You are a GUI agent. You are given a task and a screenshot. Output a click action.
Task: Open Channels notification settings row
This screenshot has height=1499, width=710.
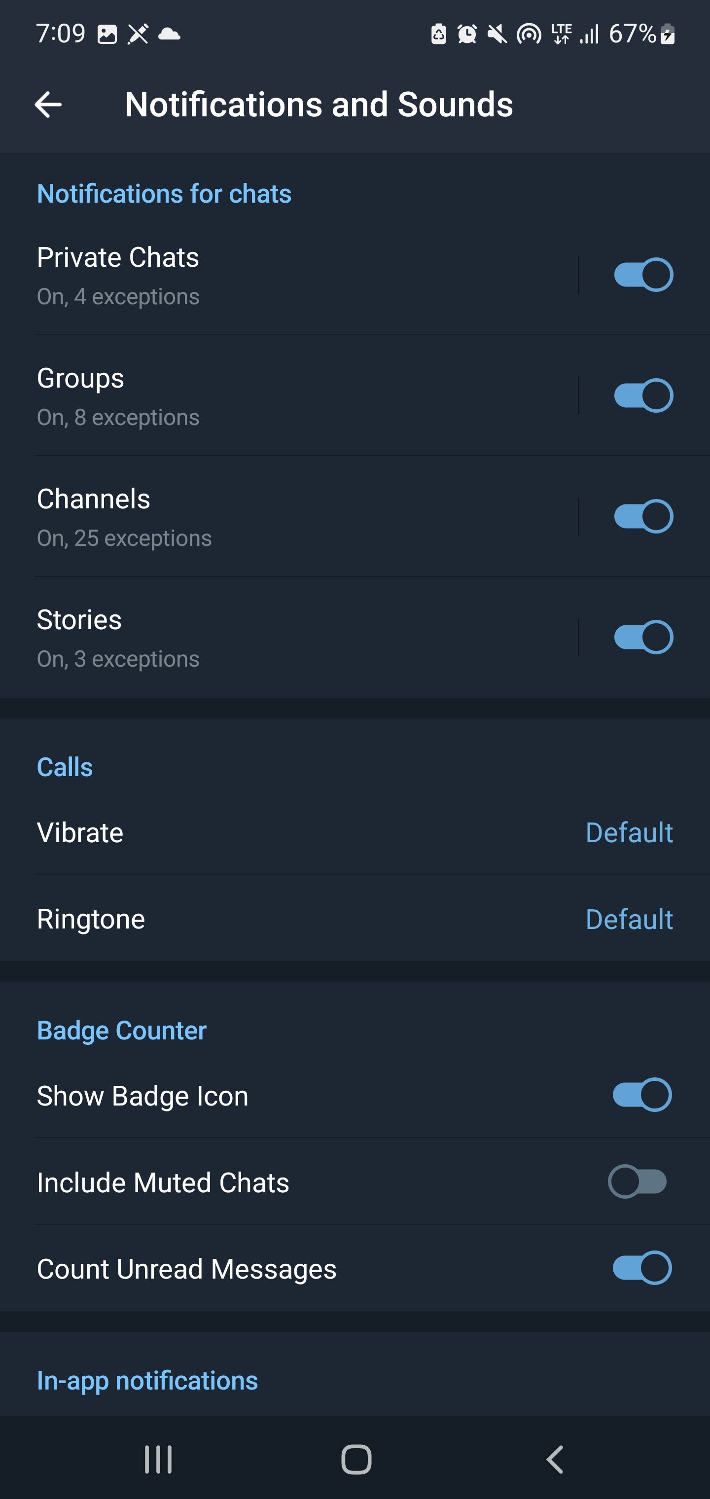(233, 517)
